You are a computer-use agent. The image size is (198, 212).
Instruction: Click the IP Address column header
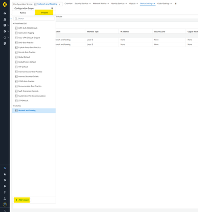(136, 32)
